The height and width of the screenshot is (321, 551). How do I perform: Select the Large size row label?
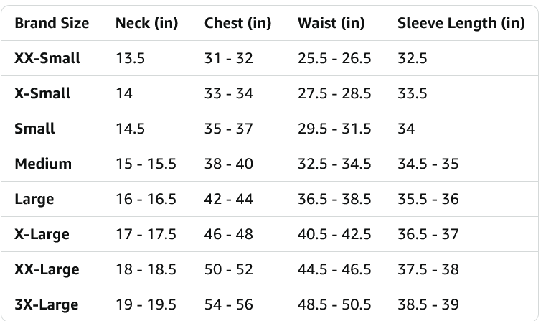[34, 199]
